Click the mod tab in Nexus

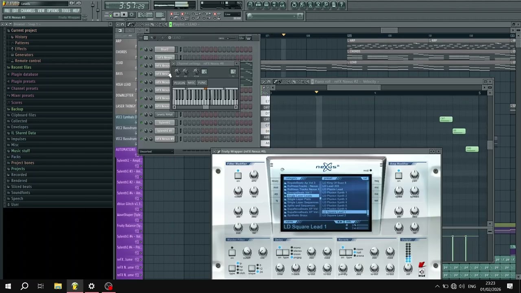[x=276, y=188]
